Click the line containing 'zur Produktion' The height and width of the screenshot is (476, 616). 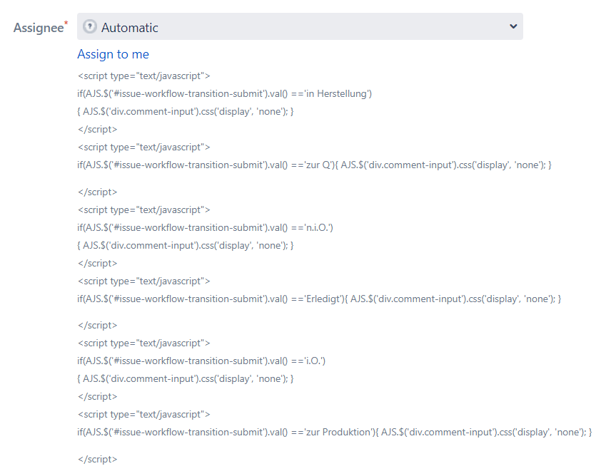[335, 433]
